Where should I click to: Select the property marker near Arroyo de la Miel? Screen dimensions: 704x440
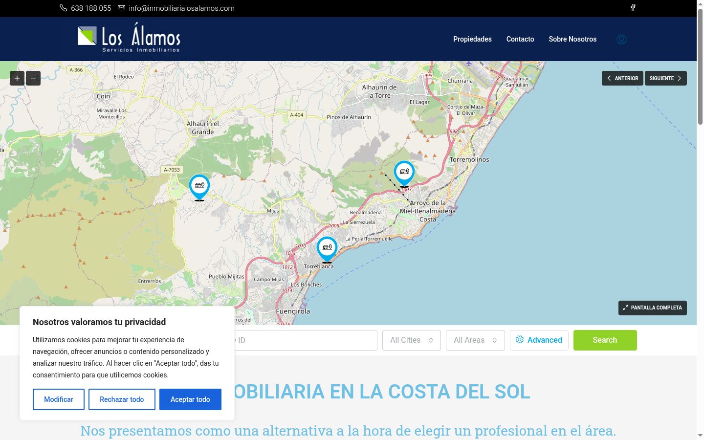pyautogui.click(x=404, y=174)
